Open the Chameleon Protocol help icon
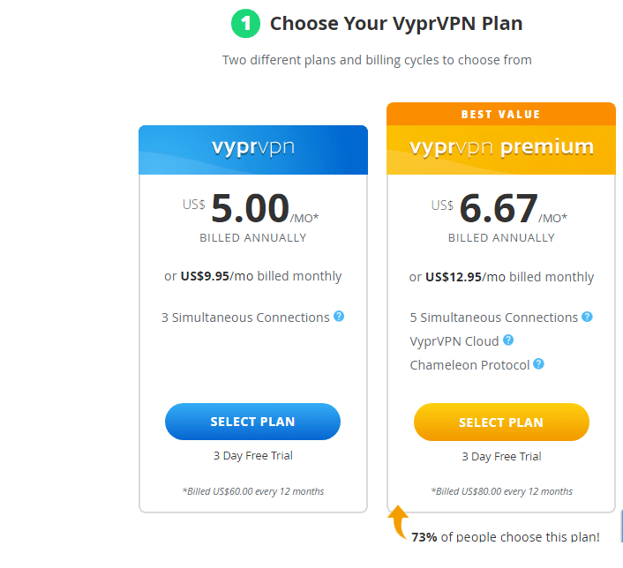This screenshot has height=568, width=623. tap(538, 364)
